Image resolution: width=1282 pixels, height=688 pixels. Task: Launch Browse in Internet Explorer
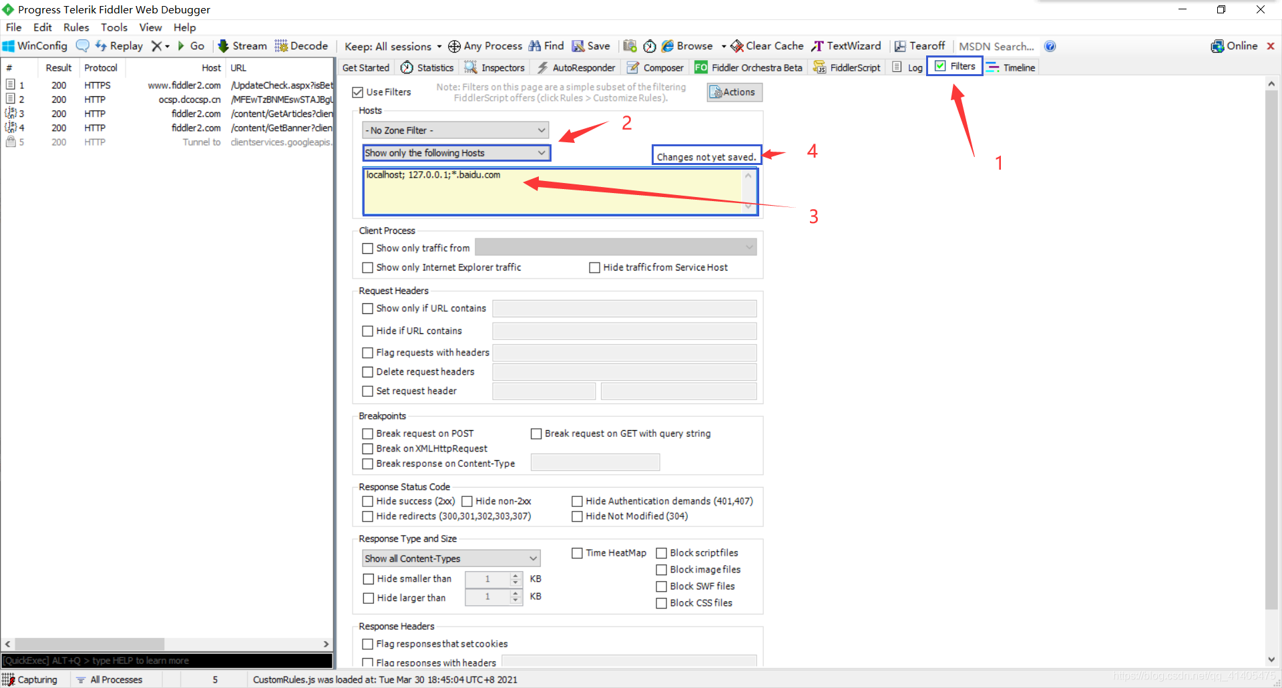coord(687,46)
